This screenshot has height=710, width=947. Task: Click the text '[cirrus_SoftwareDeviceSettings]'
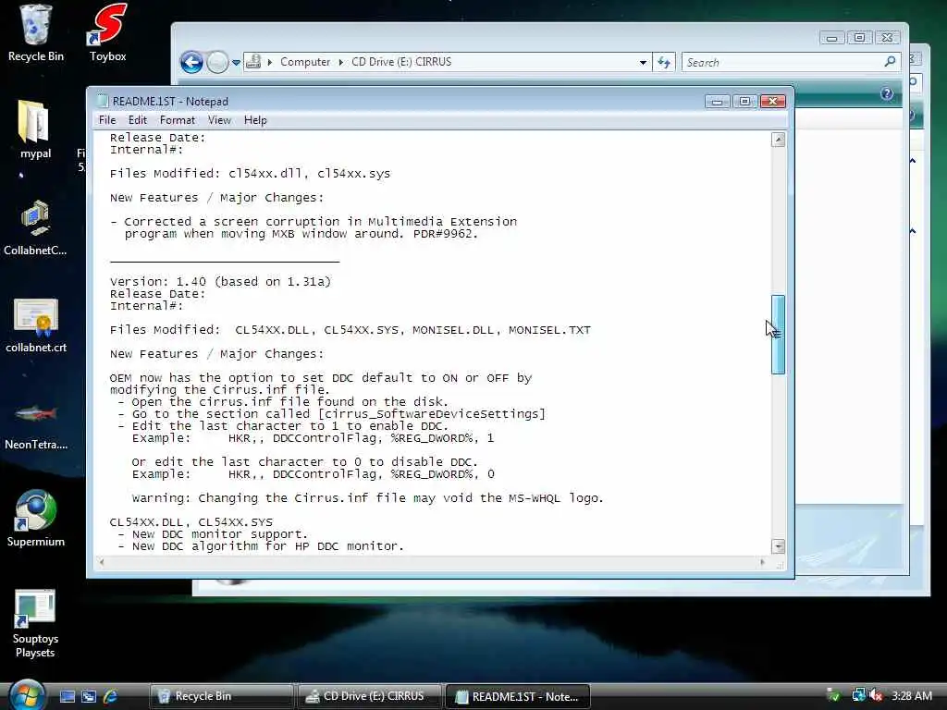pos(431,413)
